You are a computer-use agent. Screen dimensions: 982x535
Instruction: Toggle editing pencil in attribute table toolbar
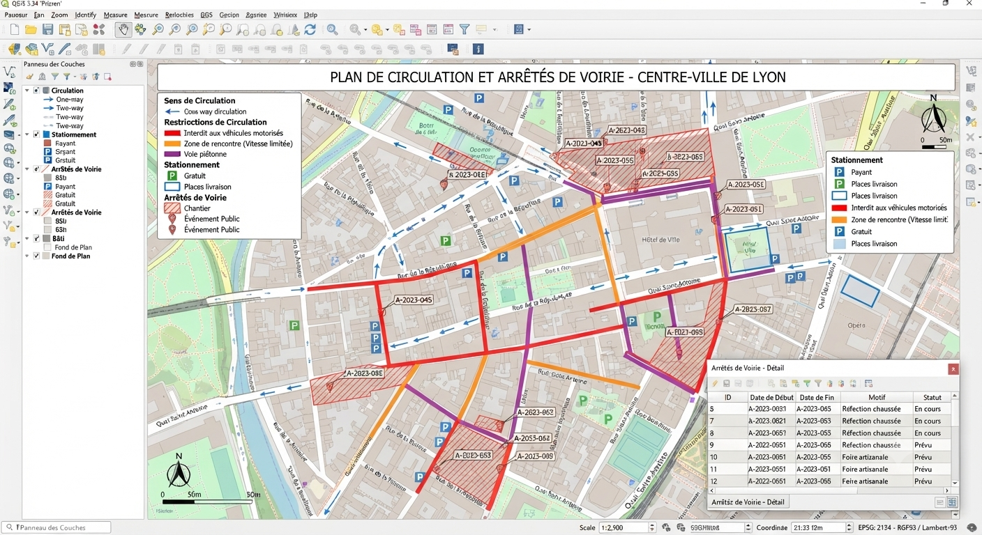(x=715, y=384)
